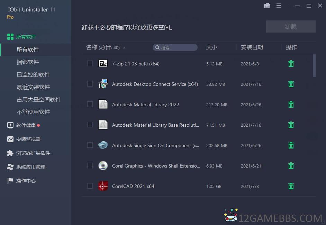Click the trash icon for 7-Zip 21.03 beta
The width and height of the screenshot is (326, 225).
[291, 64]
